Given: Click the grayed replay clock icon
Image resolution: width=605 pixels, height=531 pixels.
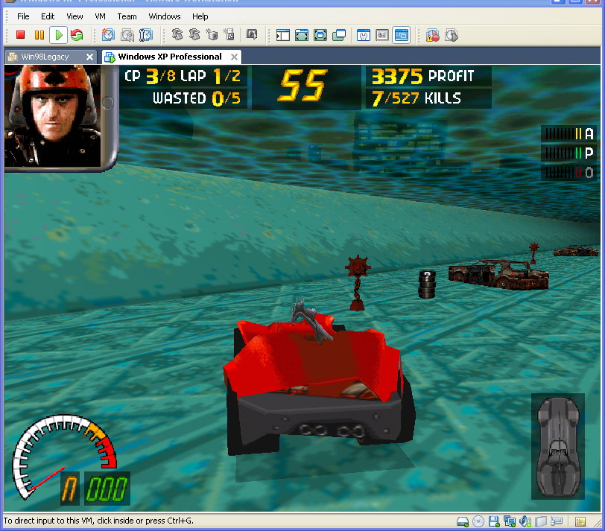Looking at the screenshot, I should pyautogui.click(x=452, y=35).
